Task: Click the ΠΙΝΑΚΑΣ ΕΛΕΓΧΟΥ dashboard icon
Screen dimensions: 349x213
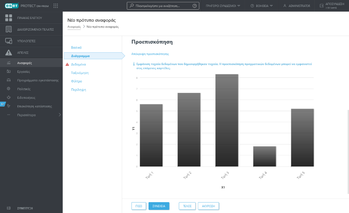Action: point(9,18)
